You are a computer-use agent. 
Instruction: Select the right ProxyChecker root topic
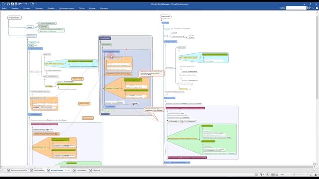166,16
